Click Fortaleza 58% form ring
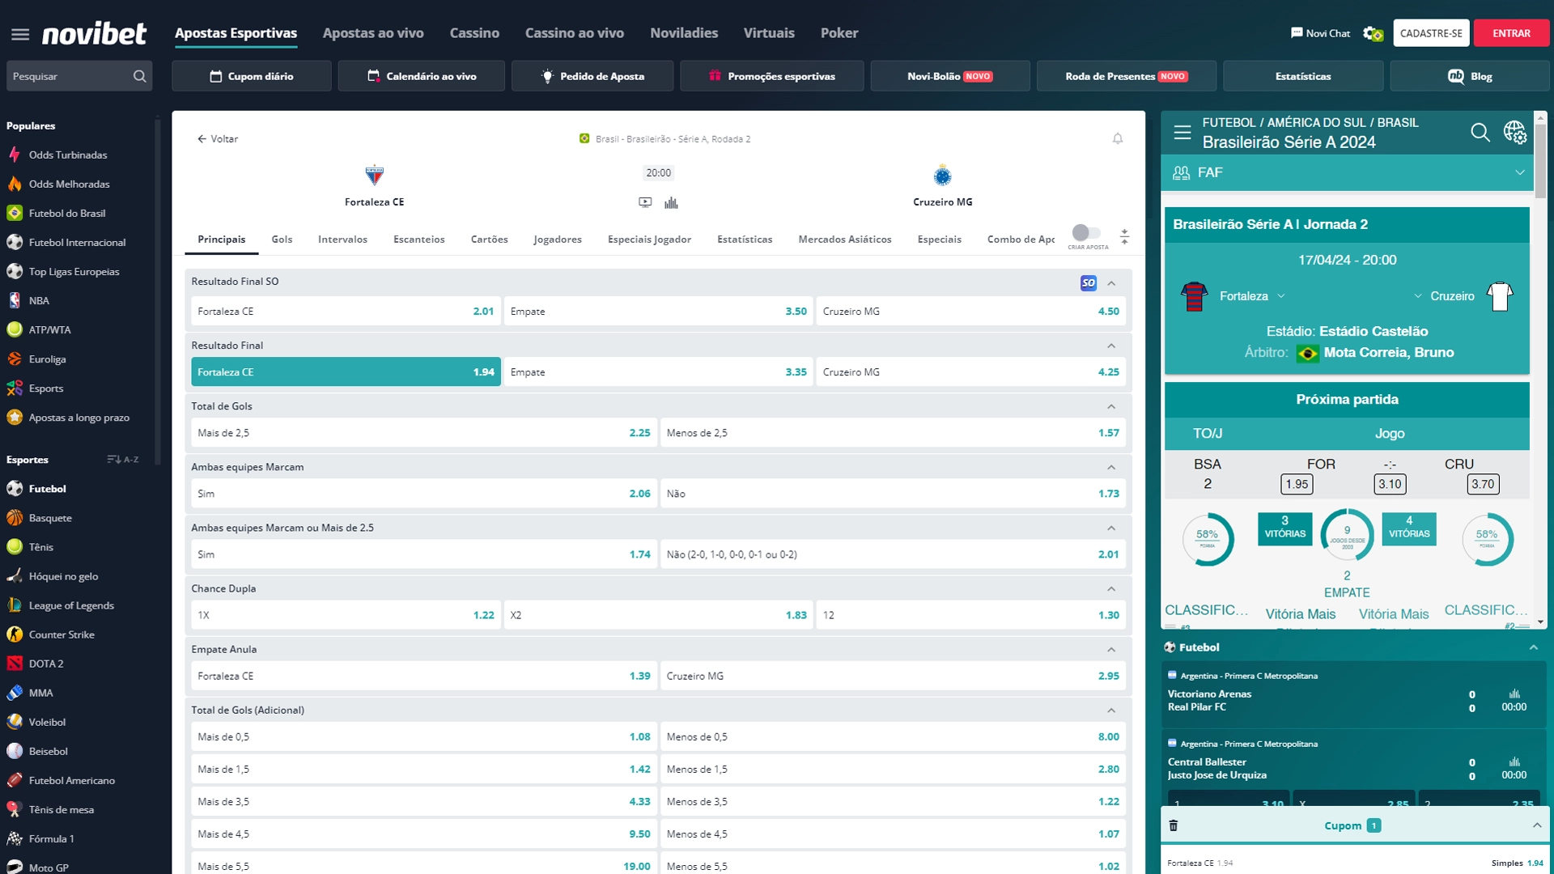Screen dimensions: 1554x874 tap(1207, 538)
